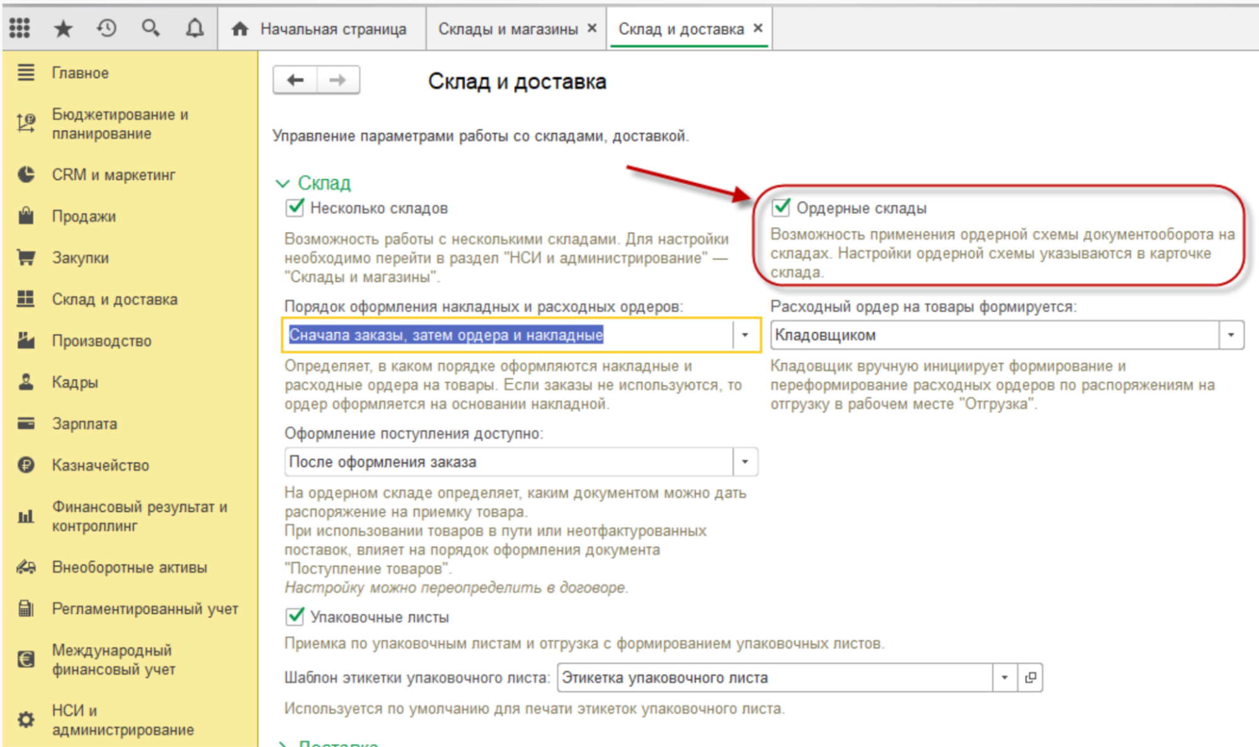Expand Оформление поступления доступно dropdown

[745, 462]
